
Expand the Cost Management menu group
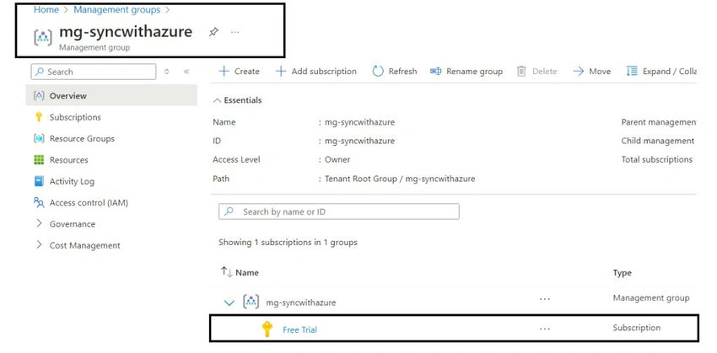pos(39,245)
